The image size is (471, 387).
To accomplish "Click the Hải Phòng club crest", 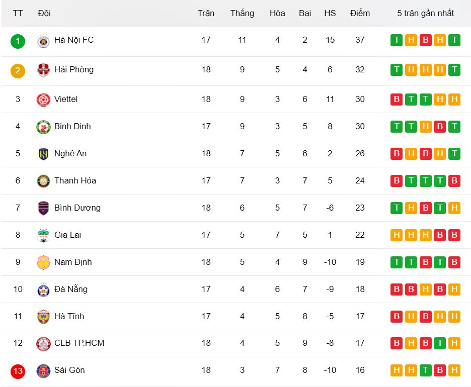I will (x=44, y=70).
